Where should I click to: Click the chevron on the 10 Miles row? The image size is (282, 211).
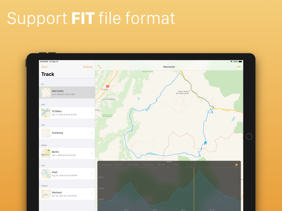pos(92,113)
